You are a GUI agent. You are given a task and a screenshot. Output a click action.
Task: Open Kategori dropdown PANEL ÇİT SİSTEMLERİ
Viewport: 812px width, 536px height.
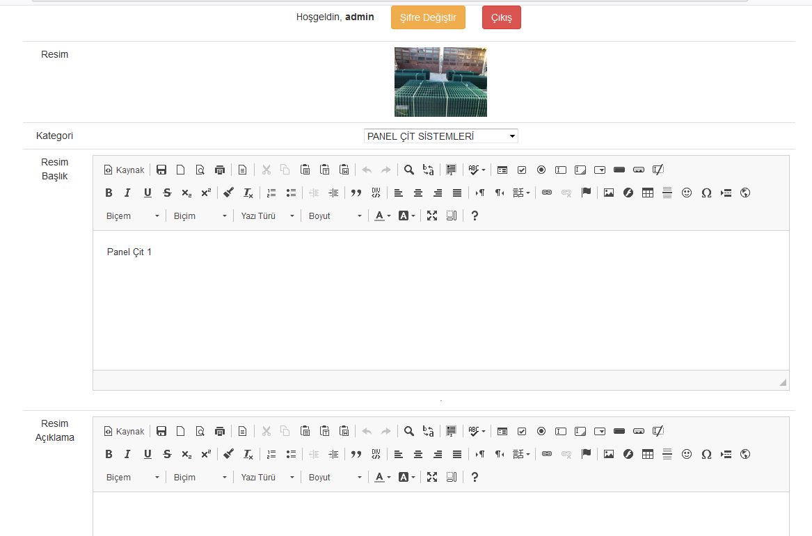click(x=440, y=136)
